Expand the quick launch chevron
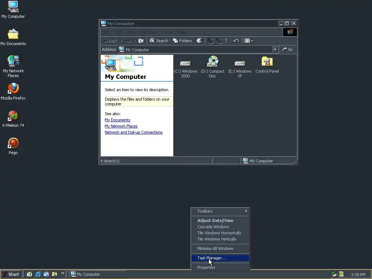 click(62, 273)
